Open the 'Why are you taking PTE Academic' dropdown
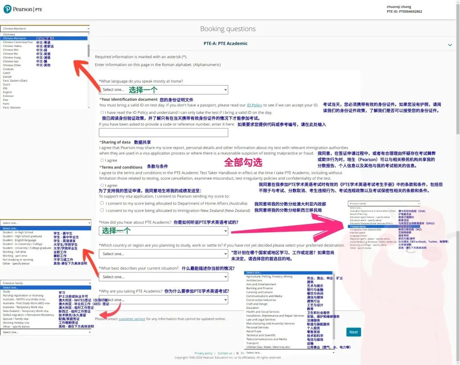Image resolution: width=460 pixels, height=365 pixels. click(x=164, y=299)
